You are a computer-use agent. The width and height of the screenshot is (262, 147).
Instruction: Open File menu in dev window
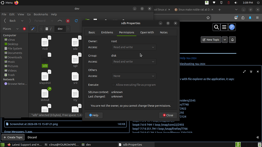(4, 14)
